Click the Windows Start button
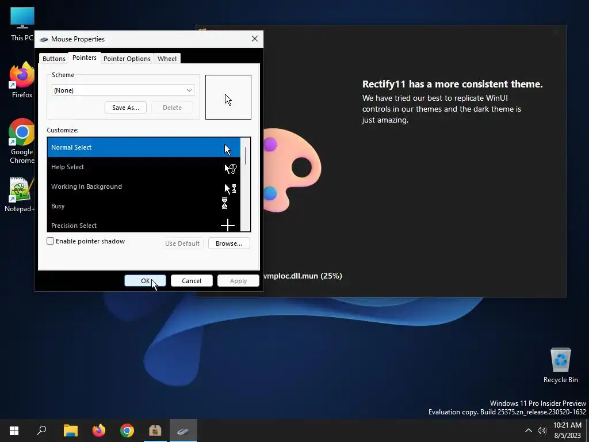 tap(14, 430)
